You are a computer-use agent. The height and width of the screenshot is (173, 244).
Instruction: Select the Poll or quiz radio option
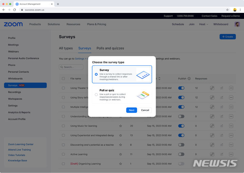click(96, 94)
